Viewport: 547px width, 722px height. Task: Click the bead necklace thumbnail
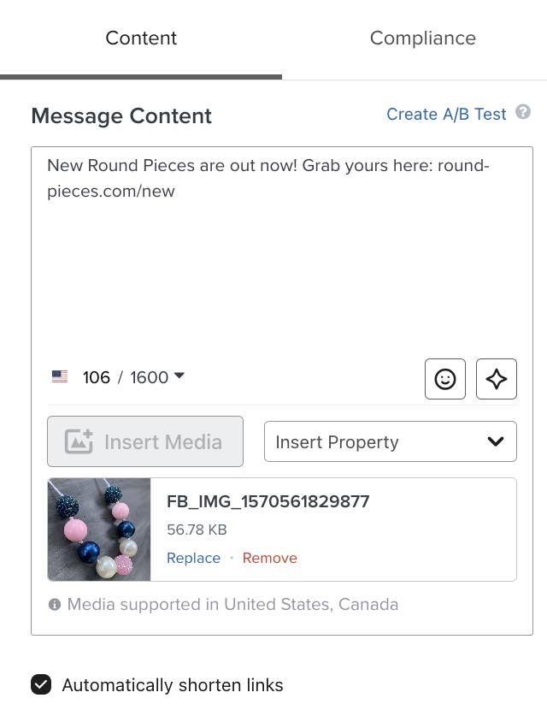(x=99, y=529)
